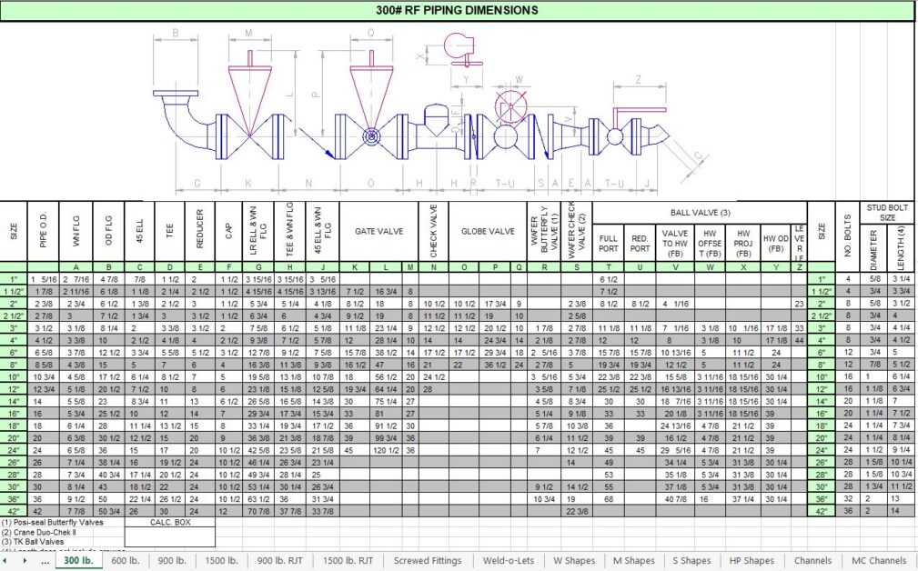The height and width of the screenshot is (571, 918).
Task: Open the M Shapes sheet tab
Action: [633, 561]
